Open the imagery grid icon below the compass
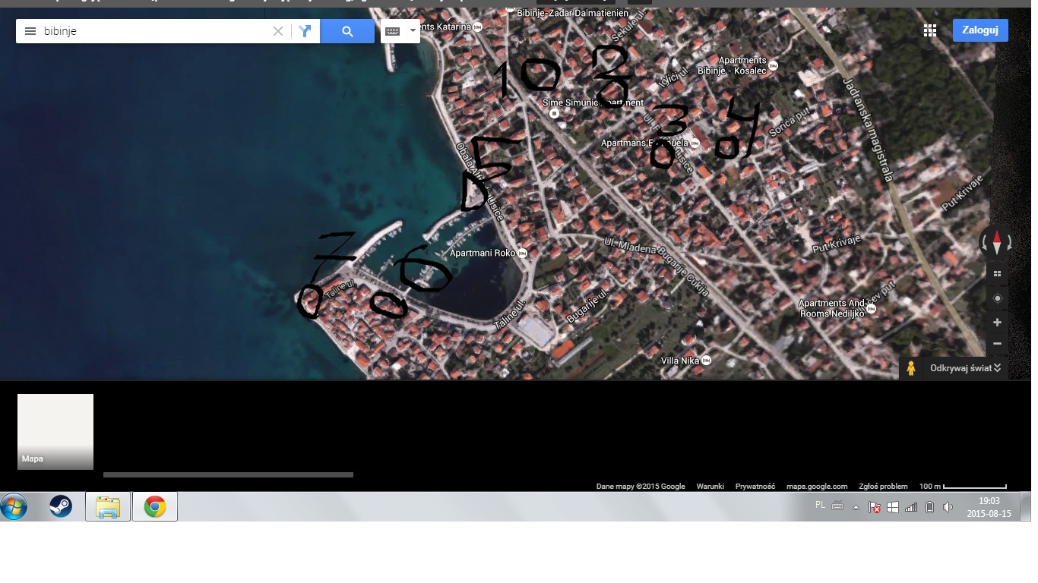 pyautogui.click(x=997, y=273)
